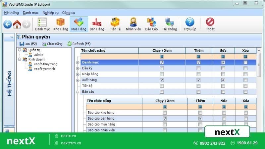Select user vsoft-thuytrang in the tree
Screen dimensions: 265x149
tap(45, 64)
